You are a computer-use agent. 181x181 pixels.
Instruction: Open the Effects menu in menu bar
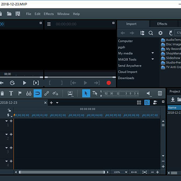point(49,14)
